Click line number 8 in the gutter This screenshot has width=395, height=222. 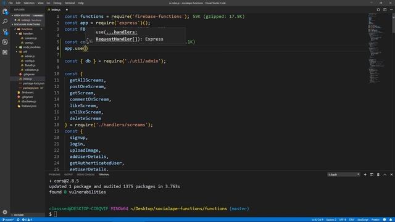point(57,61)
